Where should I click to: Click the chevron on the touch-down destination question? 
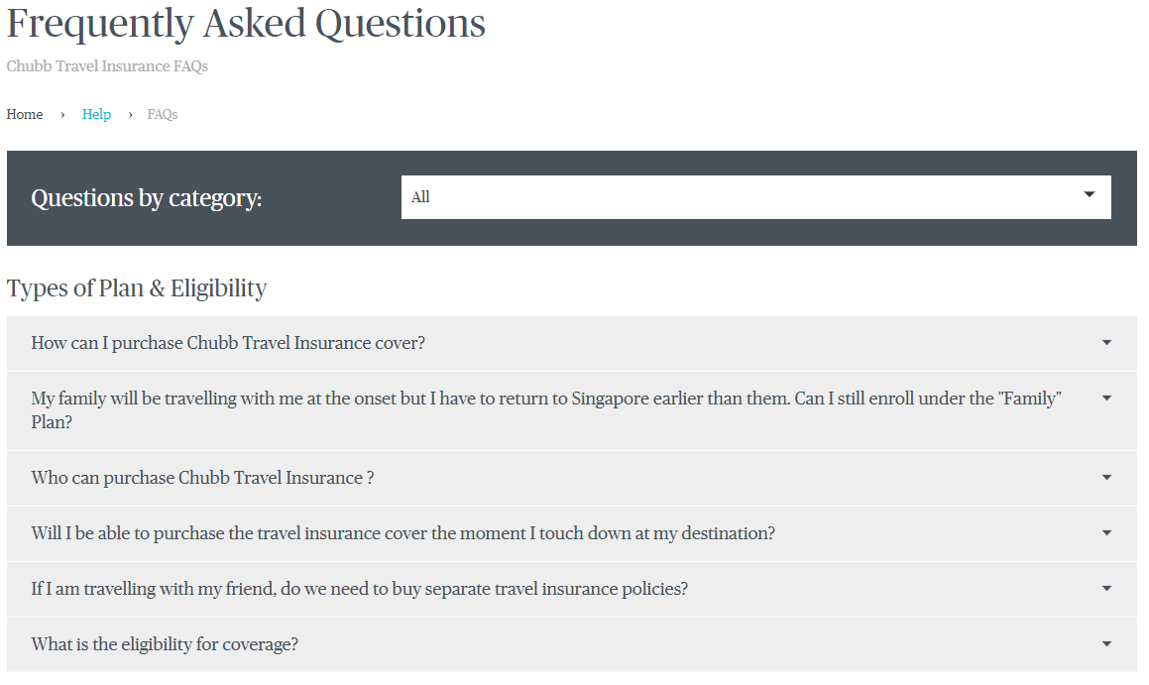click(x=1105, y=532)
